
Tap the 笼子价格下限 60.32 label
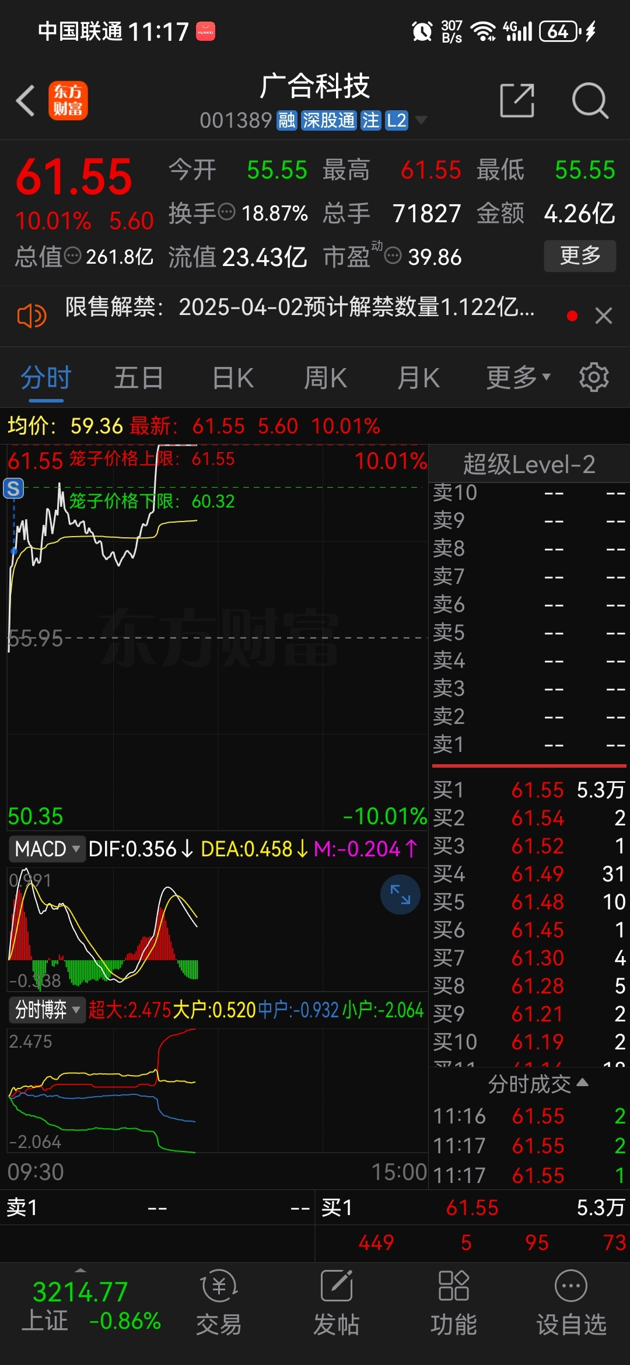[152, 501]
